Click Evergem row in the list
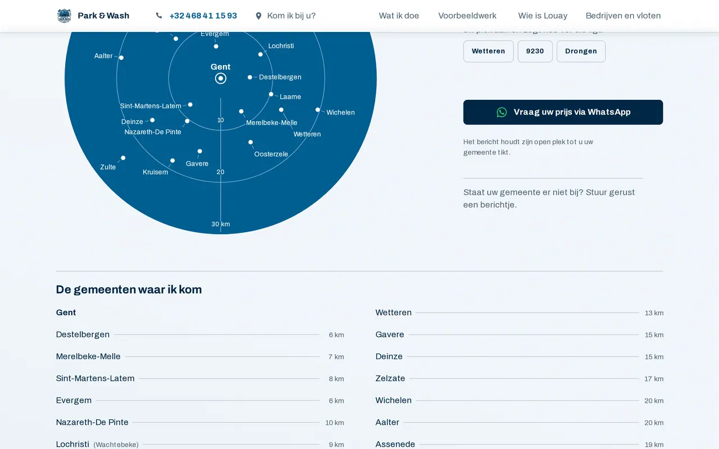The width and height of the screenshot is (719, 449). [200, 400]
